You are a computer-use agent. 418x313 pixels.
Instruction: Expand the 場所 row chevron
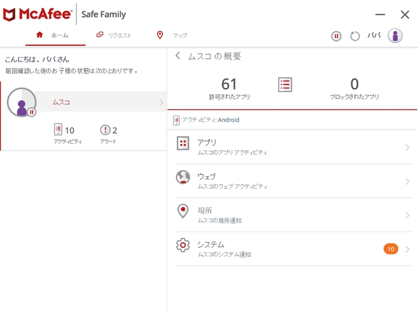point(407,215)
